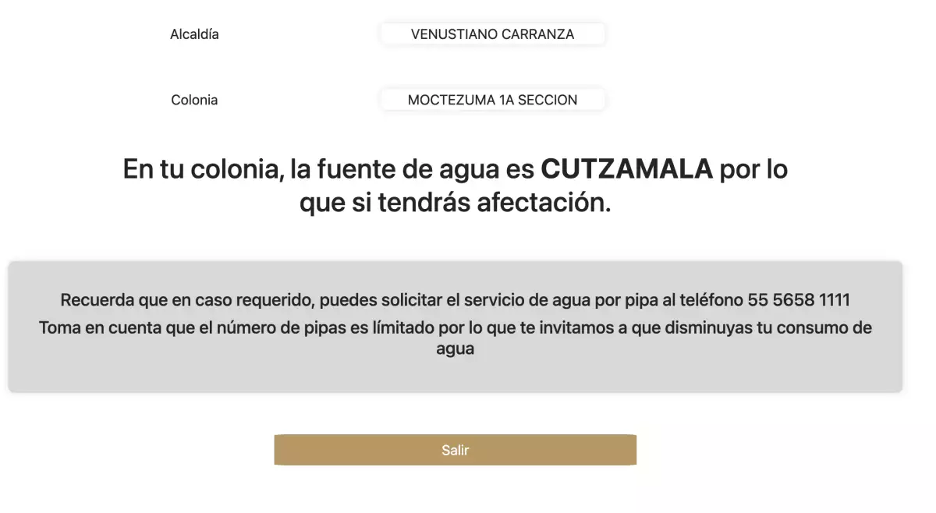Click the word "teléfono" in the notice
Viewport: 936px width, 513px height.
point(712,299)
